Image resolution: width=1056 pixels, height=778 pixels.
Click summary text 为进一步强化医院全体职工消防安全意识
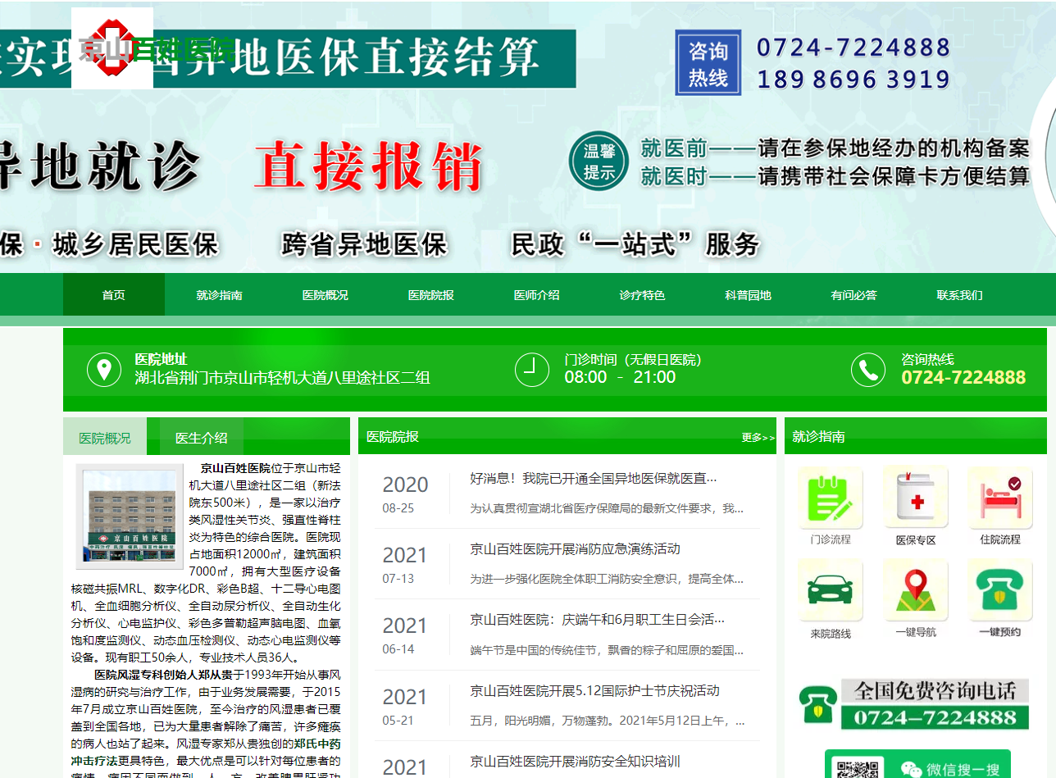pos(607,579)
